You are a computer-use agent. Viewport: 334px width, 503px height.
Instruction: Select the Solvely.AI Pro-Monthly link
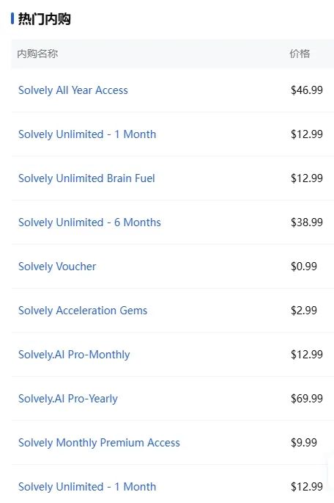(74, 355)
